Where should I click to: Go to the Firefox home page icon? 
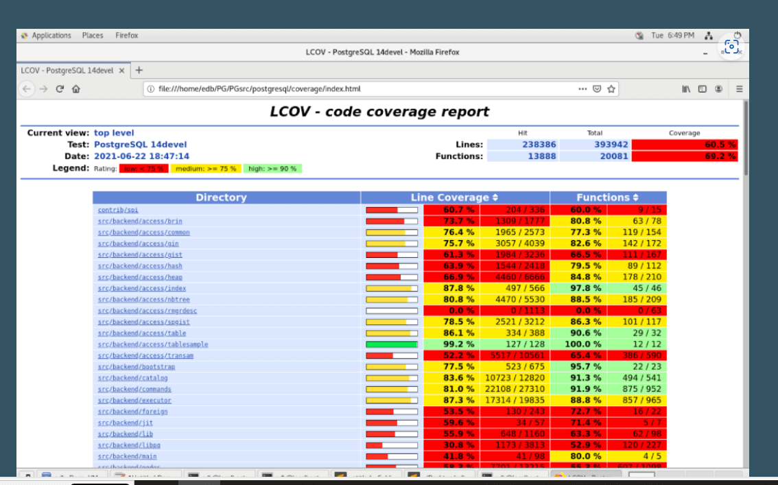75,88
